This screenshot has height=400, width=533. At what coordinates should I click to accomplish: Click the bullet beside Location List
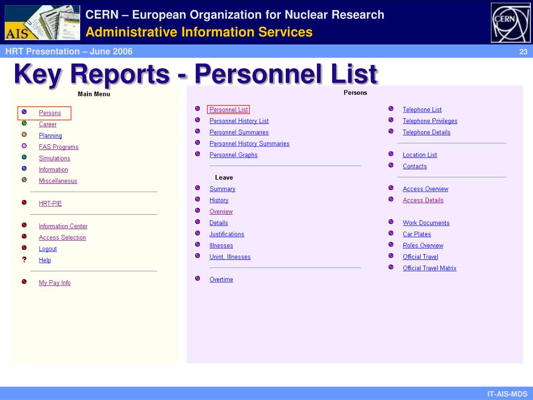pos(391,154)
